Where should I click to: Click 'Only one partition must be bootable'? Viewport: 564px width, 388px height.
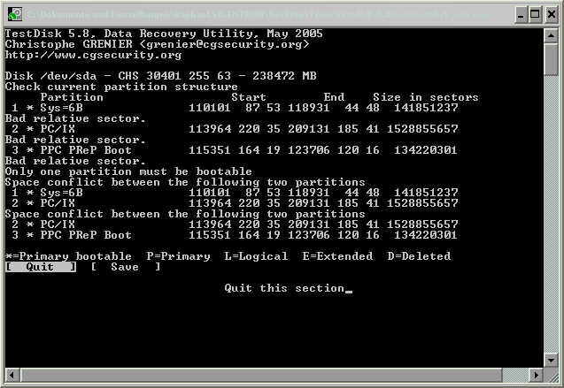[x=128, y=171]
